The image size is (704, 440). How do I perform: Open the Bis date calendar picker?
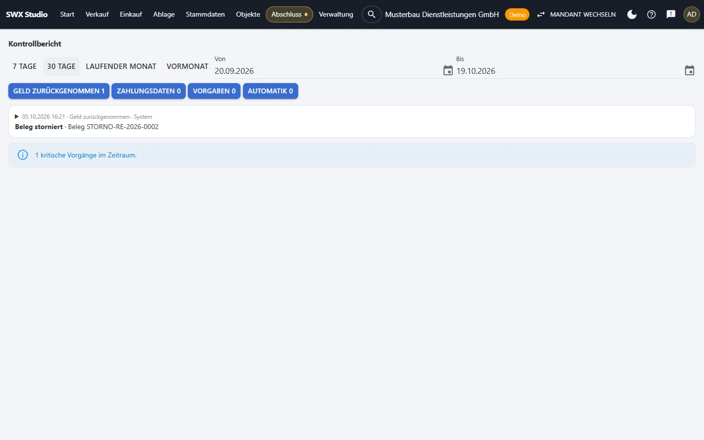pyautogui.click(x=689, y=70)
